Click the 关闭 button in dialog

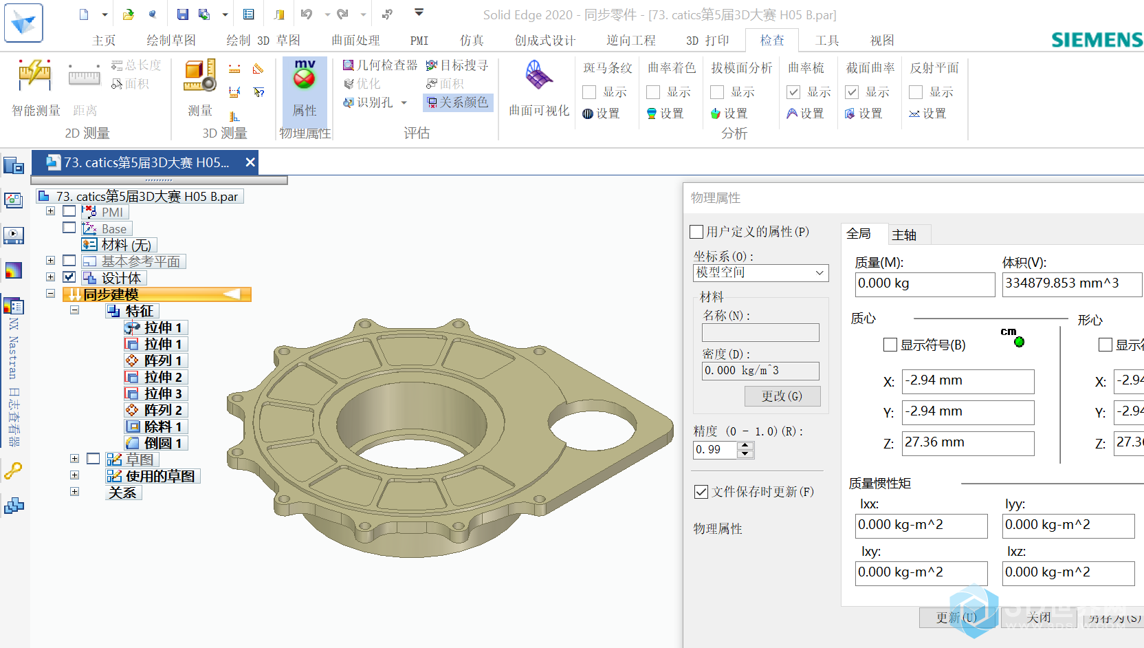[1039, 618]
